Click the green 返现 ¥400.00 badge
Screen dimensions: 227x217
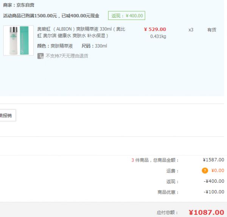click(127, 15)
